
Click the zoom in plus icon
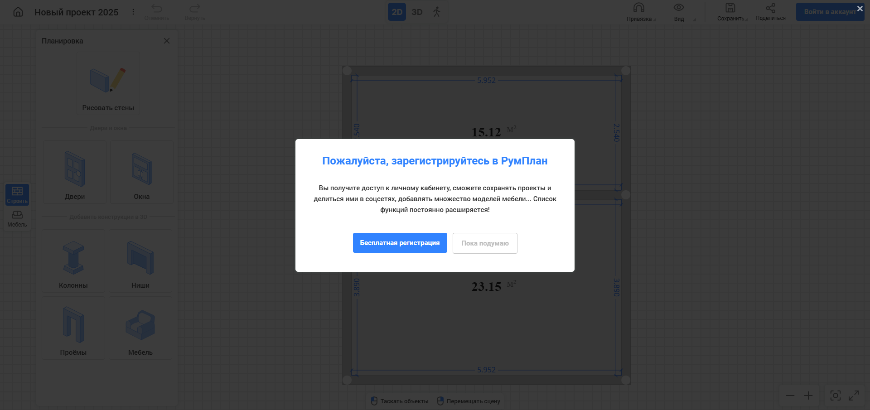tap(808, 396)
